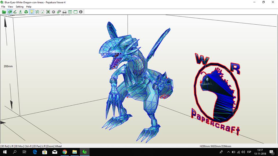
Task: Open the Help menu
Action: tap(29, 7)
